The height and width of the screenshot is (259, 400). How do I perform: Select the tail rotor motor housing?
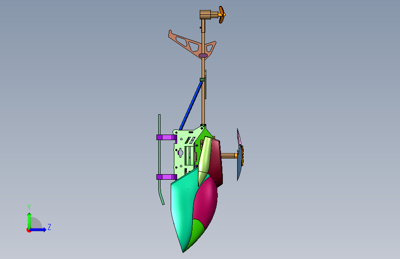point(205,15)
